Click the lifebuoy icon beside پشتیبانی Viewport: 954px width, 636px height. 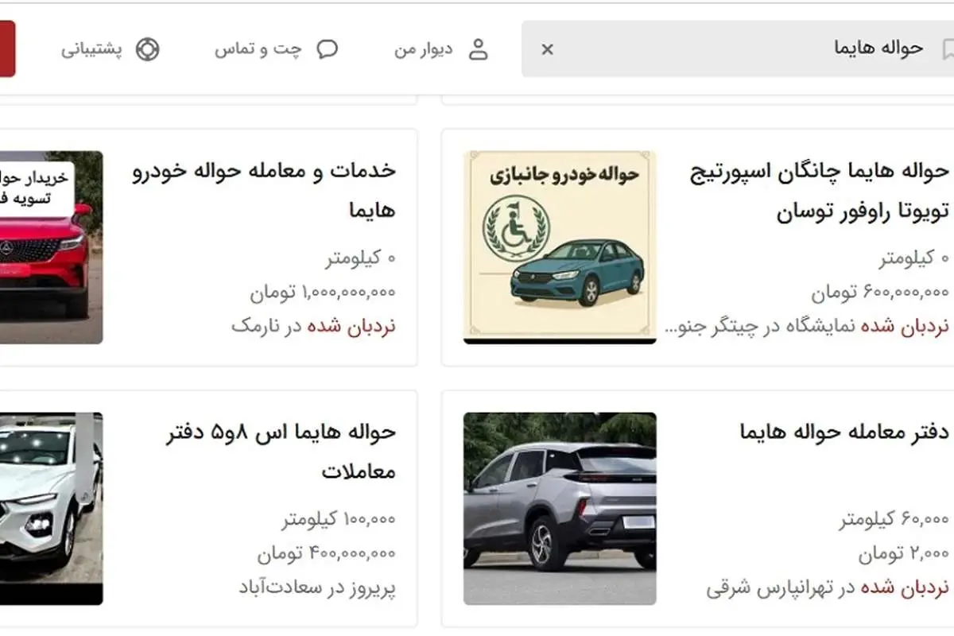coord(147,49)
